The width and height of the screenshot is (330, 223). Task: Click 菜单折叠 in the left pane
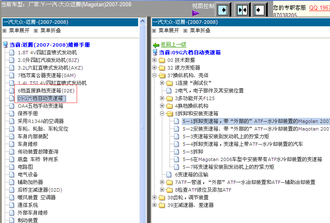point(50,31)
